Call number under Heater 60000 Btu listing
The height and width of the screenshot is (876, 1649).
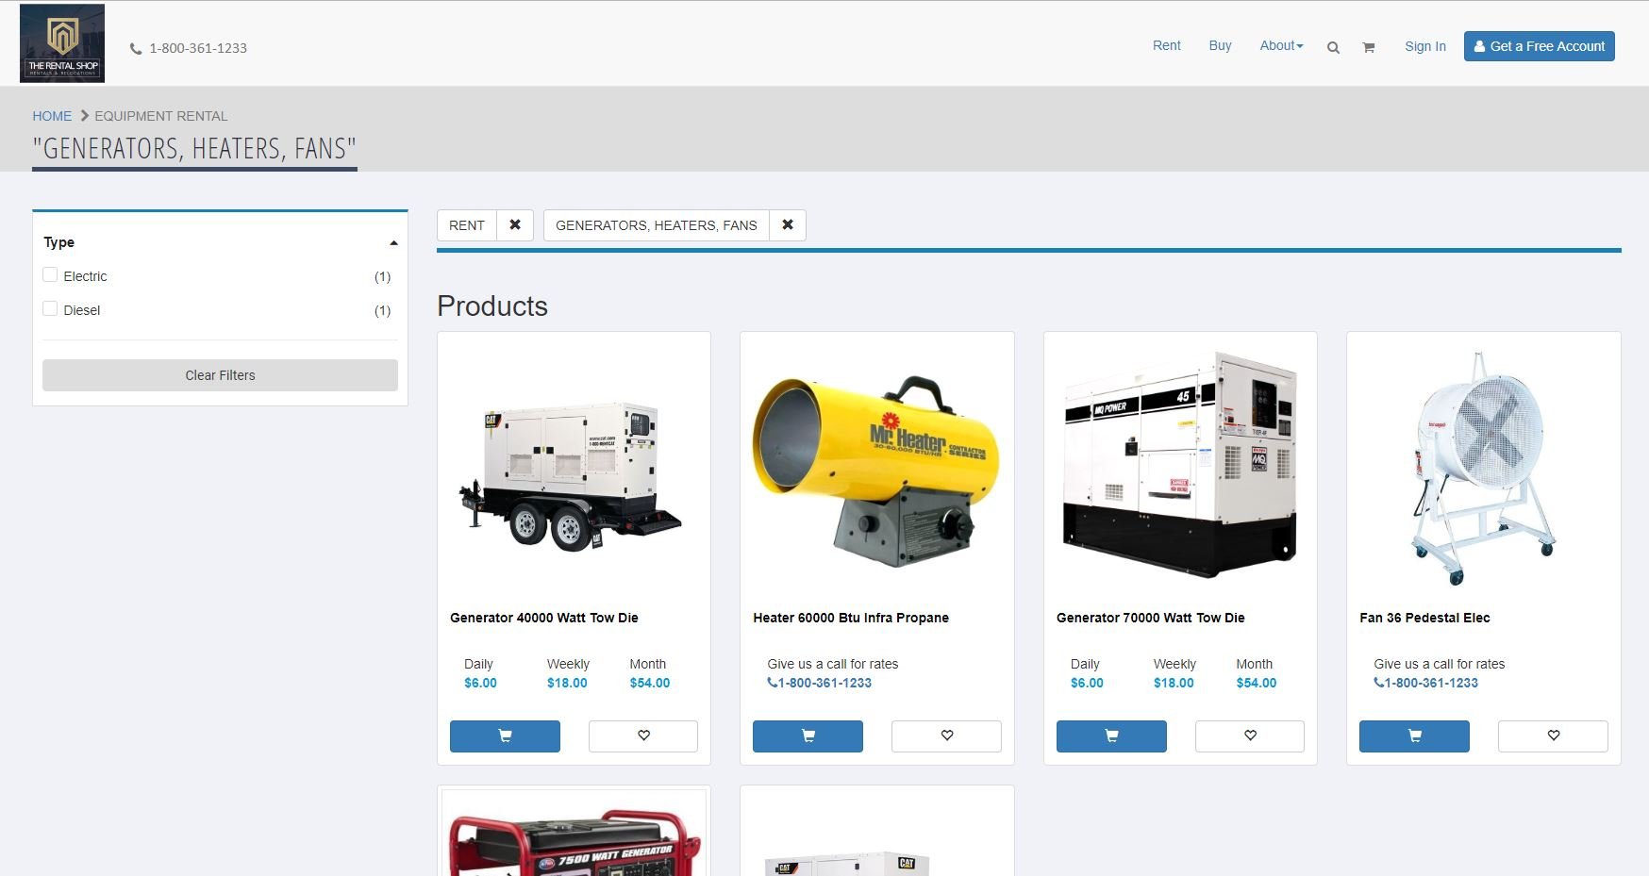(x=820, y=683)
